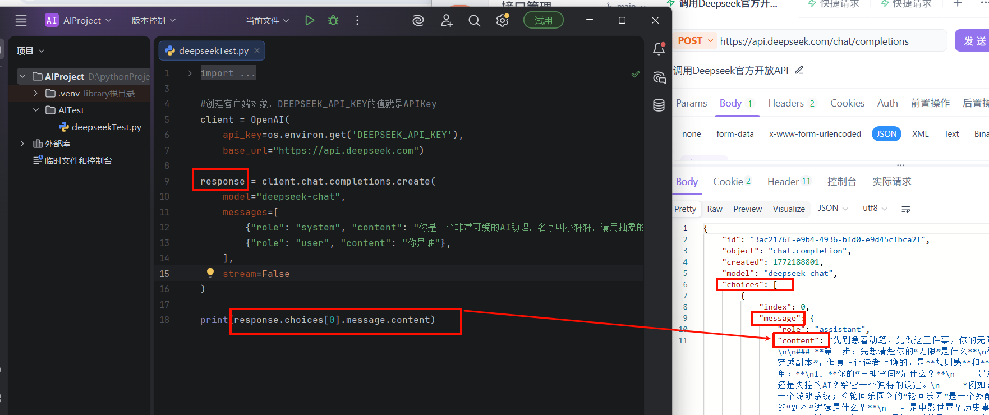Click the 试用 trial button
This screenshot has height=415, width=989.
tap(543, 21)
